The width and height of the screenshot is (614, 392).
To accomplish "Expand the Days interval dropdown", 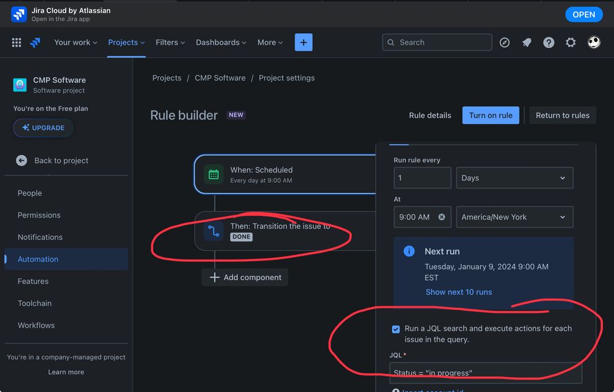I will click(x=514, y=178).
